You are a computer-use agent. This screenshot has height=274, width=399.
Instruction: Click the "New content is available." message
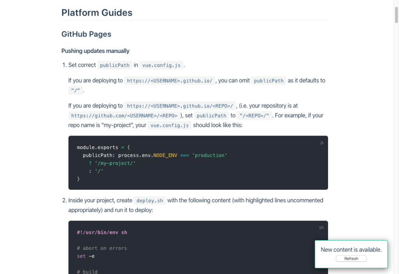(x=351, y=249)
